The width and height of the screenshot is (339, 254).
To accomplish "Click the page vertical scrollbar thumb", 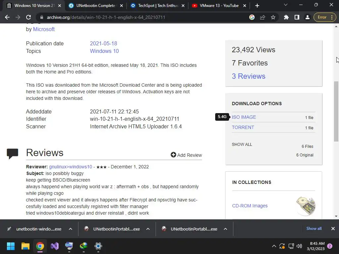I will click(x=336, y=111).
